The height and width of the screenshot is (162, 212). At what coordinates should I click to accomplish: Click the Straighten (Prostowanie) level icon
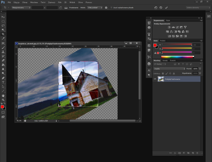(x=66, y=8)
